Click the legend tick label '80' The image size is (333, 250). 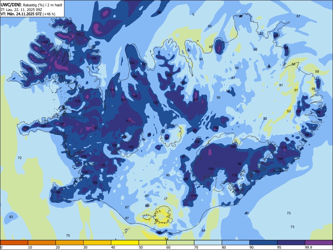pos(224,247)
